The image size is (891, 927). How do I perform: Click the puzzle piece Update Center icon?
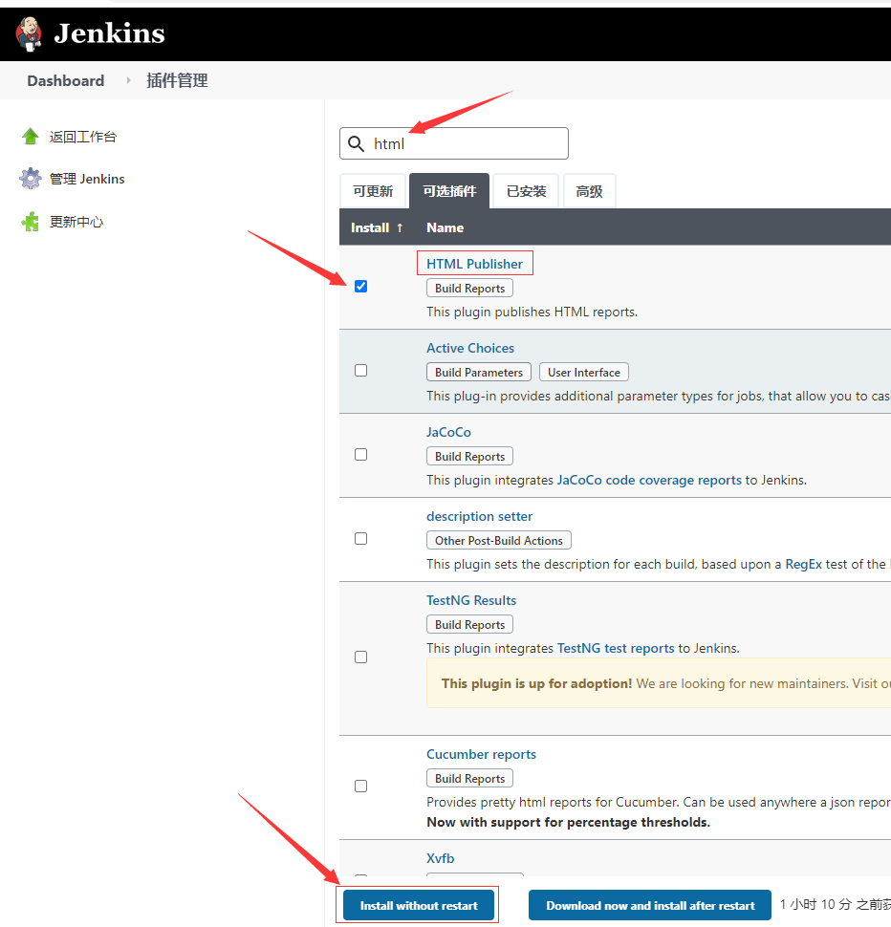[x=31, y=222]
